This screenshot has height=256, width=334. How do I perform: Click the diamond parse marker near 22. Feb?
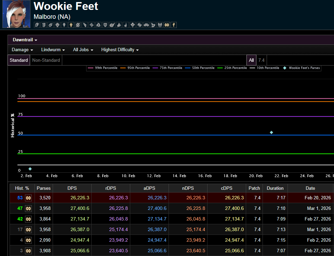pos(271,132)
